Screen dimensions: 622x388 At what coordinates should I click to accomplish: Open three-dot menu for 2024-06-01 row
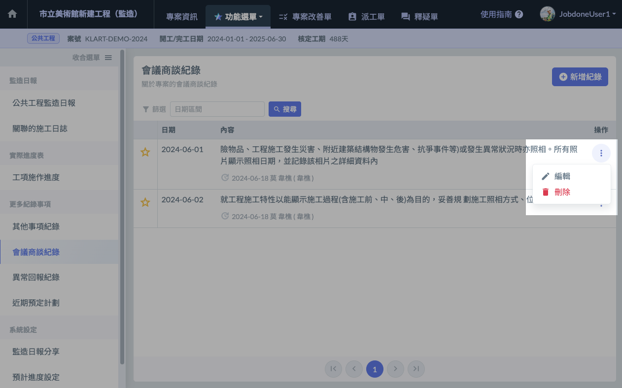click(x=601, y=153)
